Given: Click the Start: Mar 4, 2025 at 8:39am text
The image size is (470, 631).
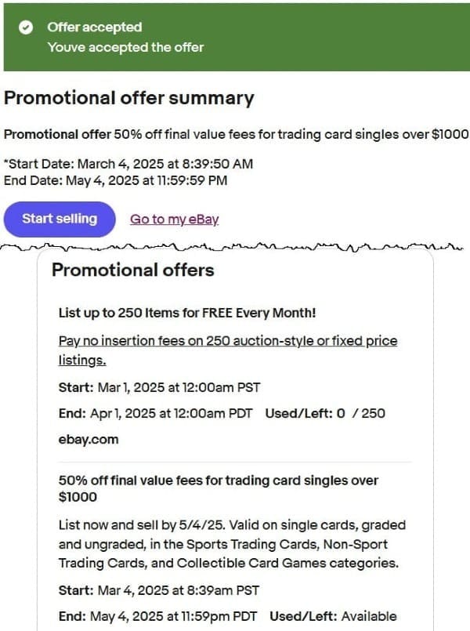Looking at the screenshot, I should pos(159,590).
